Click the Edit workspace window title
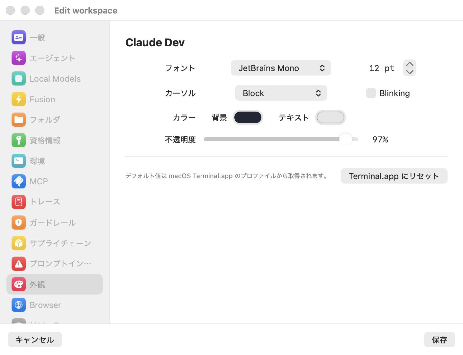 click(x=86, y=11)
